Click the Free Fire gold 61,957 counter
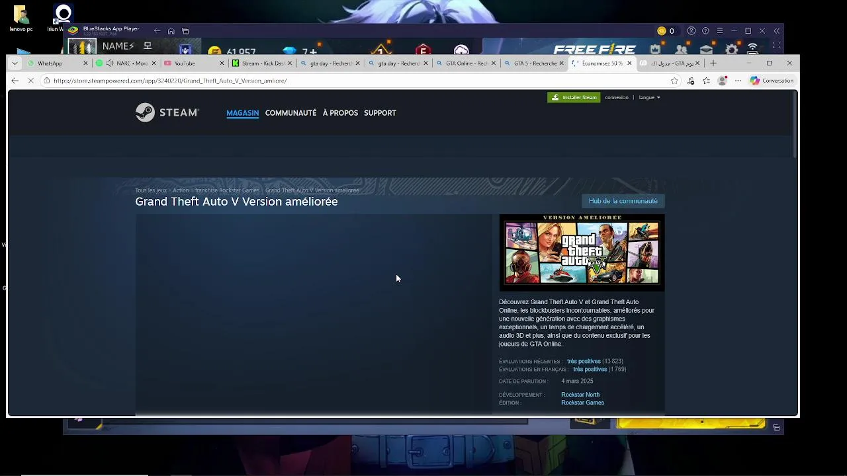Viewport: 847px width, 476px height. (x=232, y=51)
